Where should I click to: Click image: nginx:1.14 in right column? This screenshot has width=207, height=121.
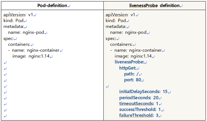click(x=133, y=56)
